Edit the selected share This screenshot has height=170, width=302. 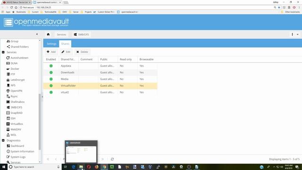(x=66, y=52)
